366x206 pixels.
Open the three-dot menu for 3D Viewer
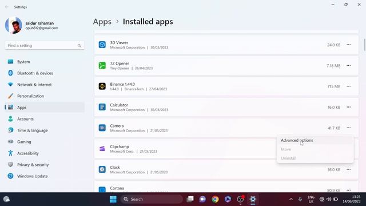[x=348, y=45]
